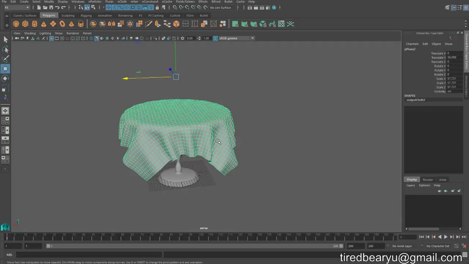This screenshot has width=469, height=264.
Task: Open the viewport Lighting menu
Action: (x=45, y=33)
